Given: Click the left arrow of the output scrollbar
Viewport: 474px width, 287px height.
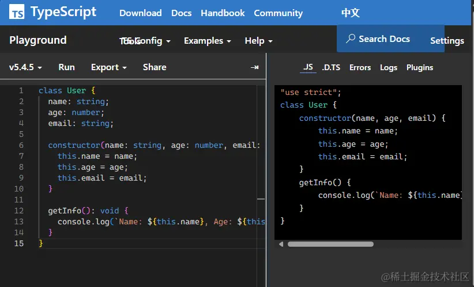Looking at the screenshot, I should point(281,244).
